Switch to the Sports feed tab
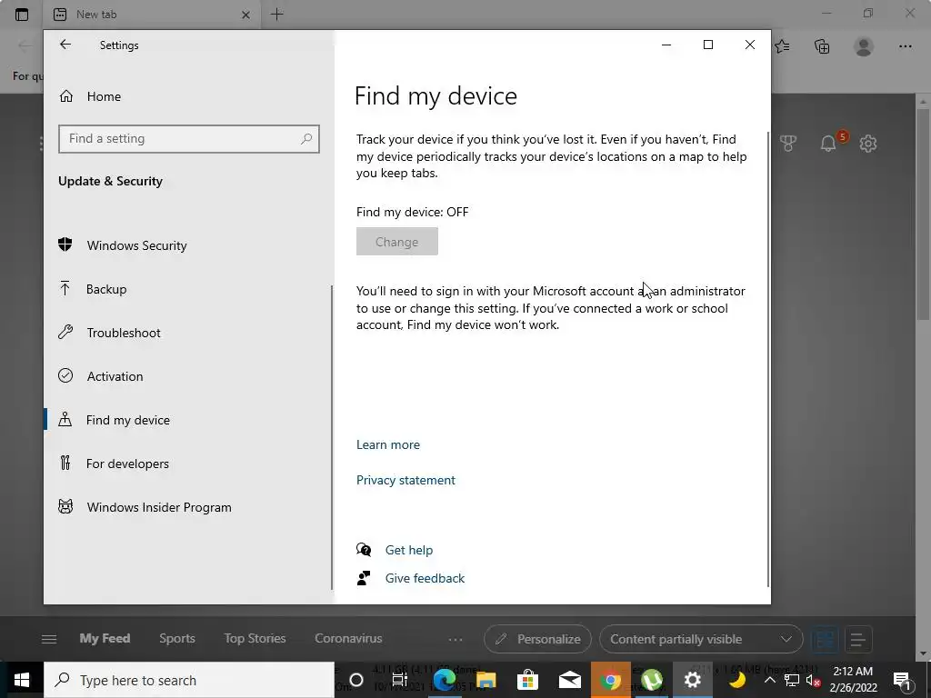Image resolution: width=931 pixels, height=698 pixels. click(177, 639)
